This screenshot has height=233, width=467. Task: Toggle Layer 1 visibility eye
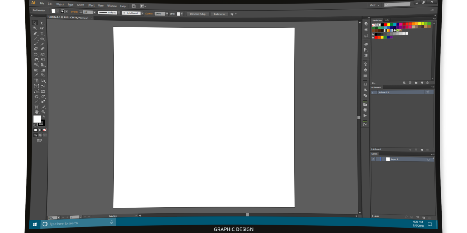pos(373,159)
